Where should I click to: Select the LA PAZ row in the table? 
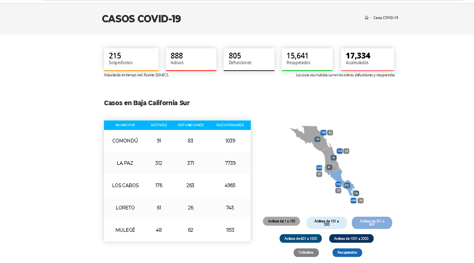tap(177, 163)
